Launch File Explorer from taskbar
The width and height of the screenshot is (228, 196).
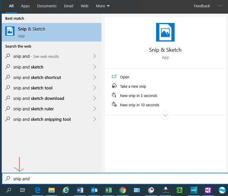coord(51,190)
